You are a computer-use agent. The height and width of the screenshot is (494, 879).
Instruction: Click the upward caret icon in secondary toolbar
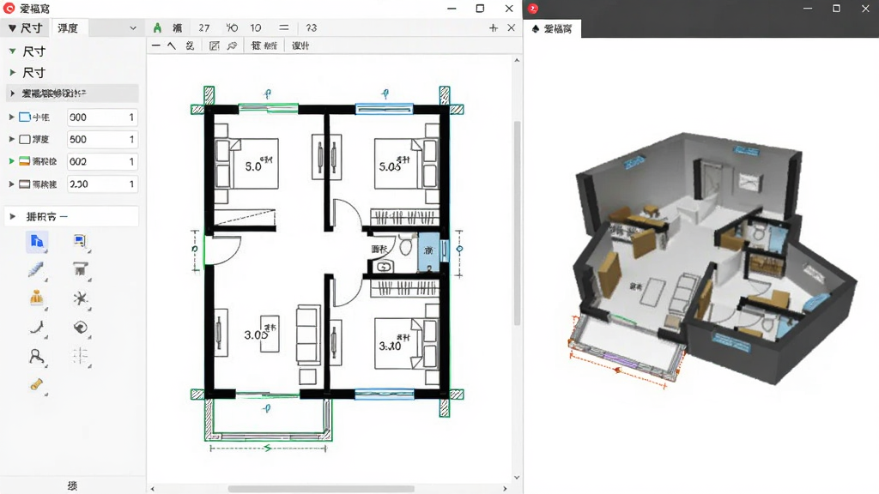[172, 45]
